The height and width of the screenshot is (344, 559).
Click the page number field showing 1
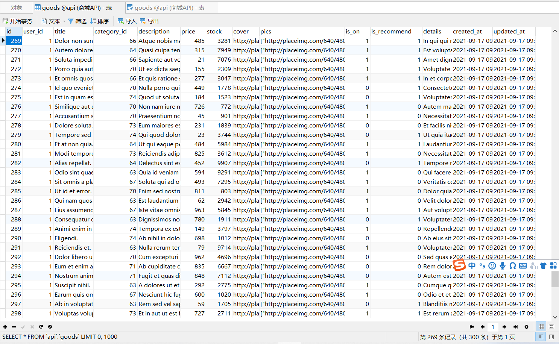pyautogui.click(x=493, y=327)
